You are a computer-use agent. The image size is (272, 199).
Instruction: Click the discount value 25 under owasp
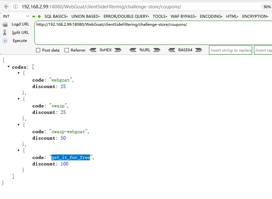click(x=63, y=112)
